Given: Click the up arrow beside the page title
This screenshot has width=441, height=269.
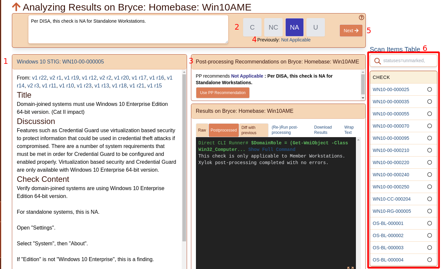Looking at the screenshot, I should 16,7.
